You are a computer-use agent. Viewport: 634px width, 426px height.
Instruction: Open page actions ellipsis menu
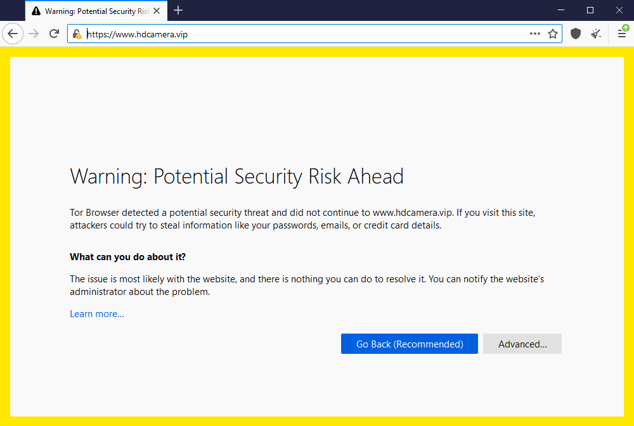535,34
